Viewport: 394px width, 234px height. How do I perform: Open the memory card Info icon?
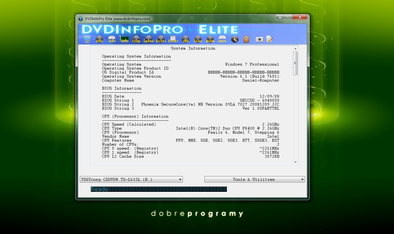click(x=124, y=39)
